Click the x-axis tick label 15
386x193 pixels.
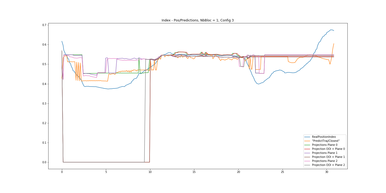click(194, 172)
